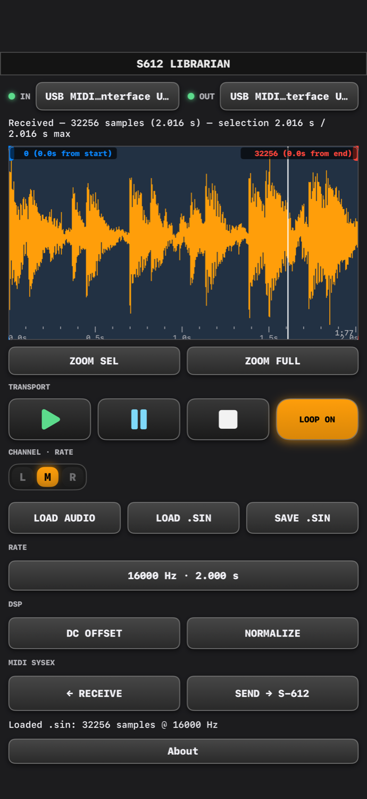
Task: Click SAVE .SIN button
Action: 302,518
